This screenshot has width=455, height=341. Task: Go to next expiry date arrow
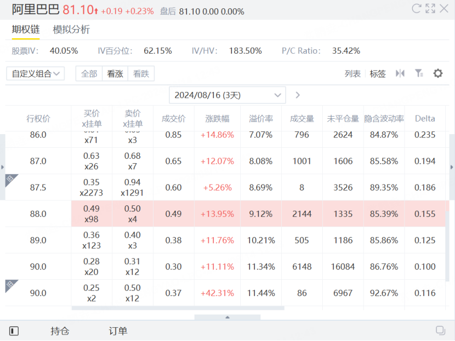[298, 95]
